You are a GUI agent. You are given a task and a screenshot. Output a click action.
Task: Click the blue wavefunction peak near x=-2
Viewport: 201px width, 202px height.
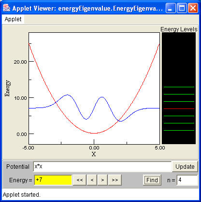click(x=68, y=95)
